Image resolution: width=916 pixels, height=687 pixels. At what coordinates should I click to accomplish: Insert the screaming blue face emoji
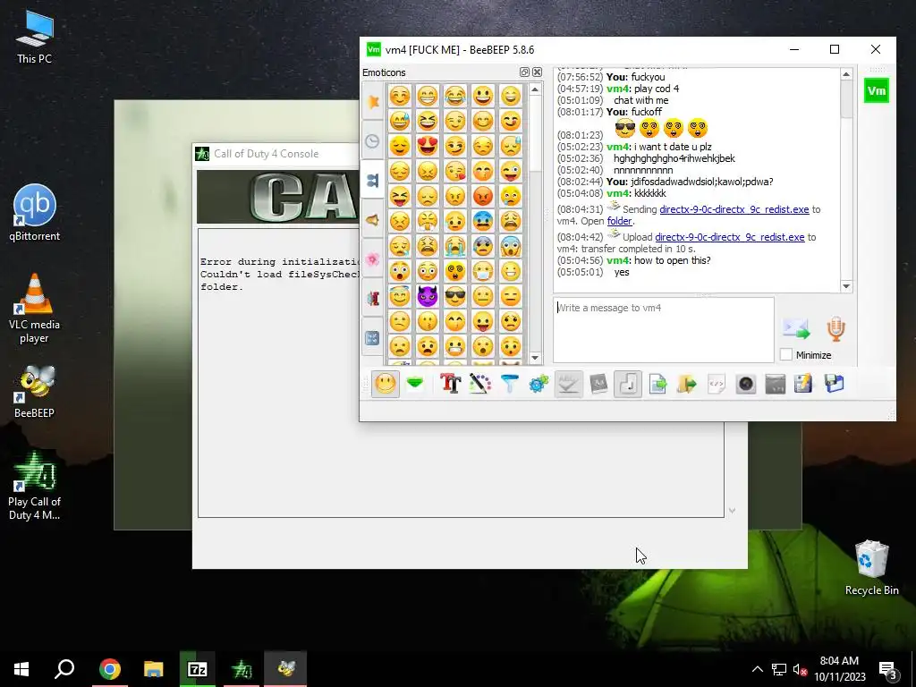[x=511, y=246]
